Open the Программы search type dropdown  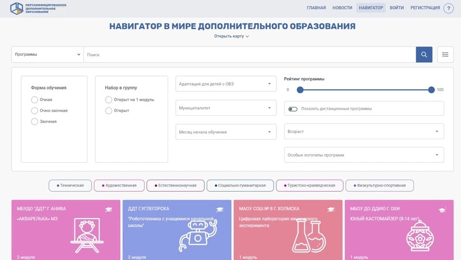tap(47, 55)
